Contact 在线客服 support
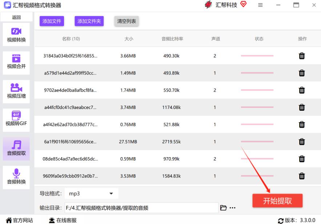The image size is (321, 224). pos(63,220)
